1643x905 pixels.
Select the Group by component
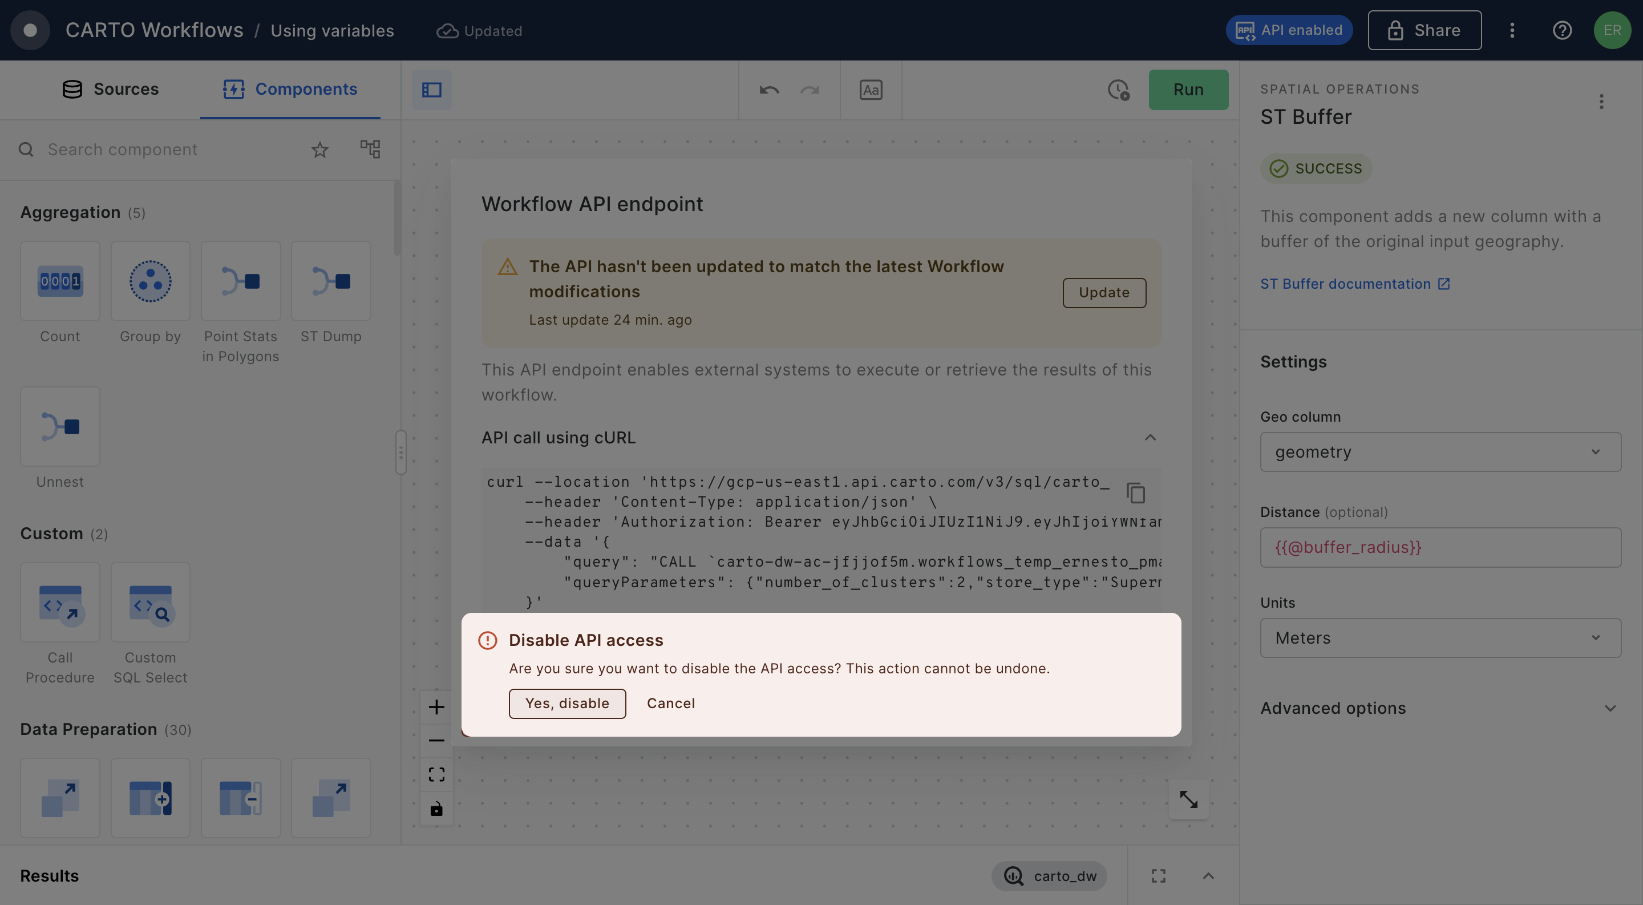click(150, 281)
